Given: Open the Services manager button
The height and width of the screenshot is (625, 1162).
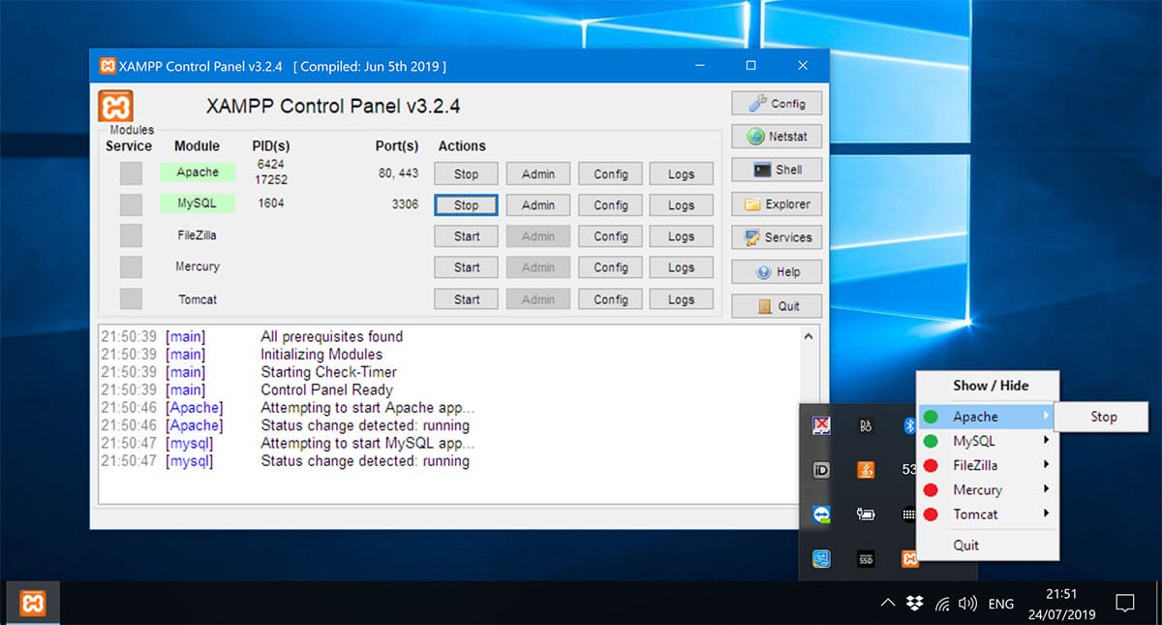Looking at the screenshot, I should 777,237.
